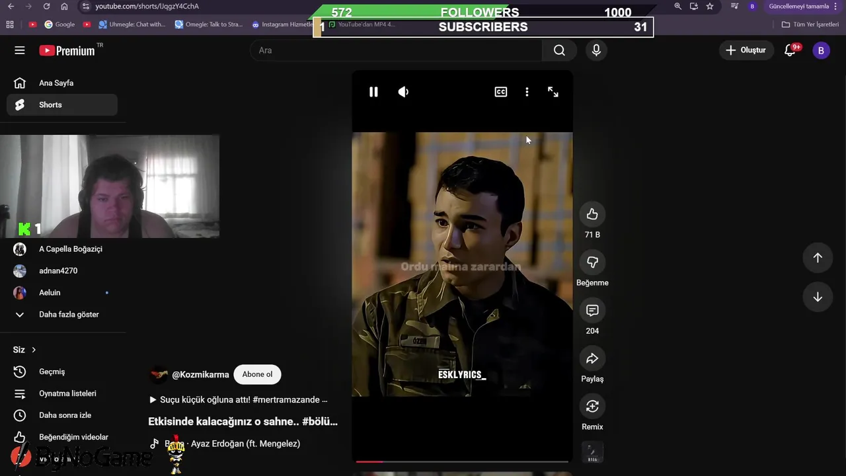Open Beğendiğim videolar
Screen dimensions: 846x476
(x=62, y=437)
